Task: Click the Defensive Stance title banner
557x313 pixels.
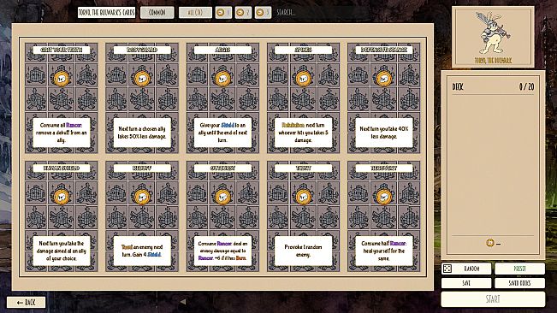Action: point(383,50)
